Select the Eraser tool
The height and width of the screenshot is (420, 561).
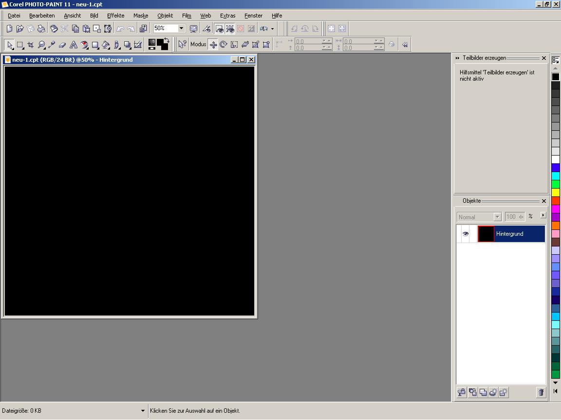point(62,45)
